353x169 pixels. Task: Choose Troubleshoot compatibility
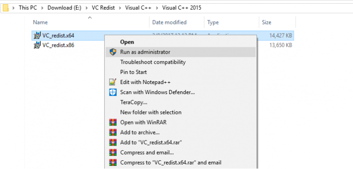coord(181,62)
